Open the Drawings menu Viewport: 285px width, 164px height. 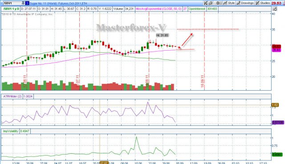pyautogui.click(x=245, y=3)
